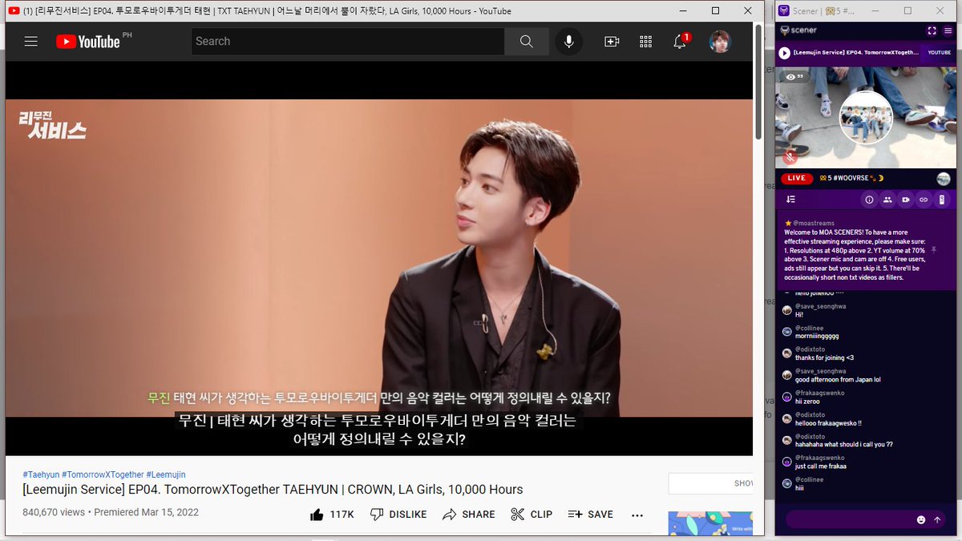Toggle Scener fullscreen icon
This screenshot has height=541, width=962.
(x=932, y=30)
